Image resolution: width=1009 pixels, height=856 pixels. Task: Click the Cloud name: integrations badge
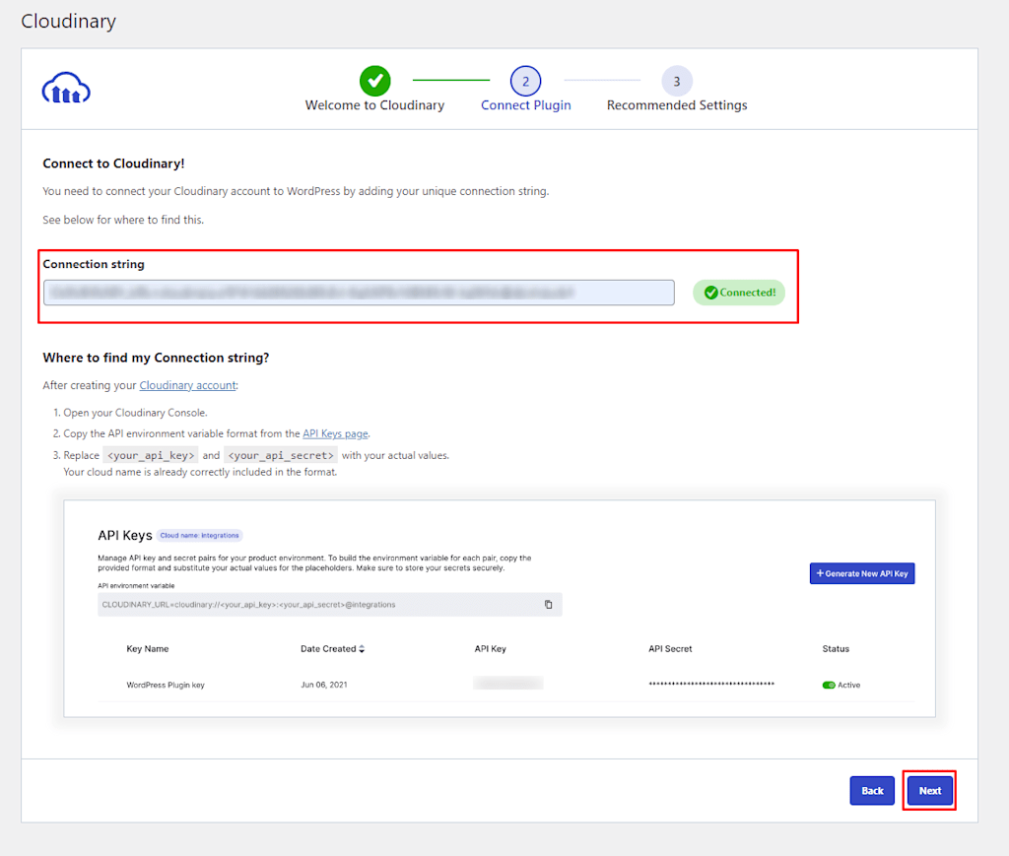point(199,535)
